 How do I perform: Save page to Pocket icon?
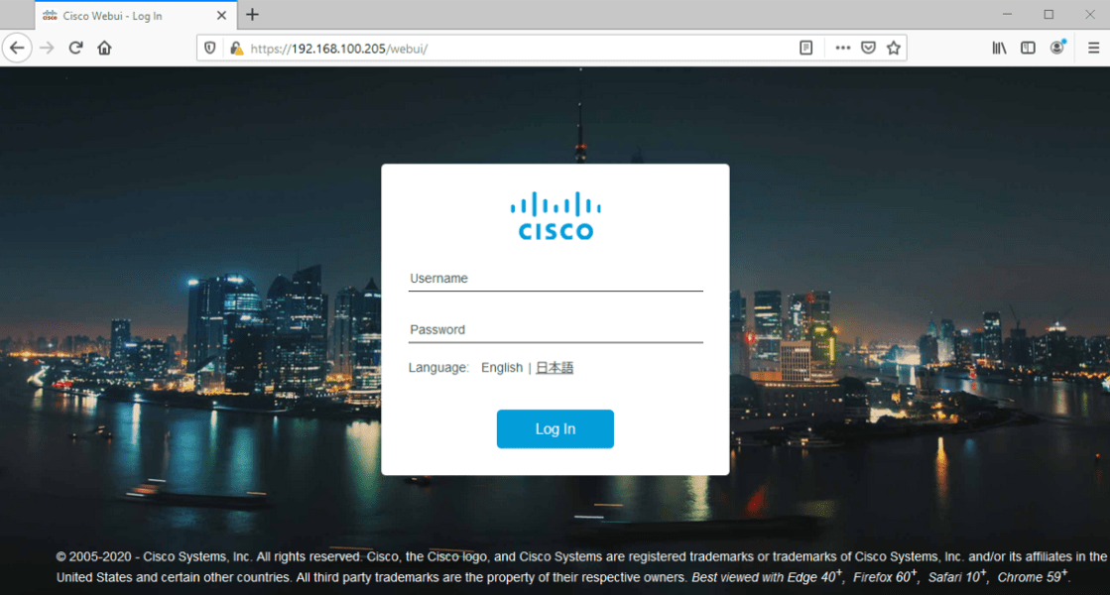click(868, 49)
